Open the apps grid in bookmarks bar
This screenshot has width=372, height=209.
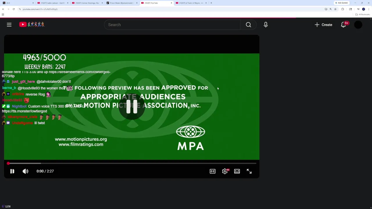[3, 15]
